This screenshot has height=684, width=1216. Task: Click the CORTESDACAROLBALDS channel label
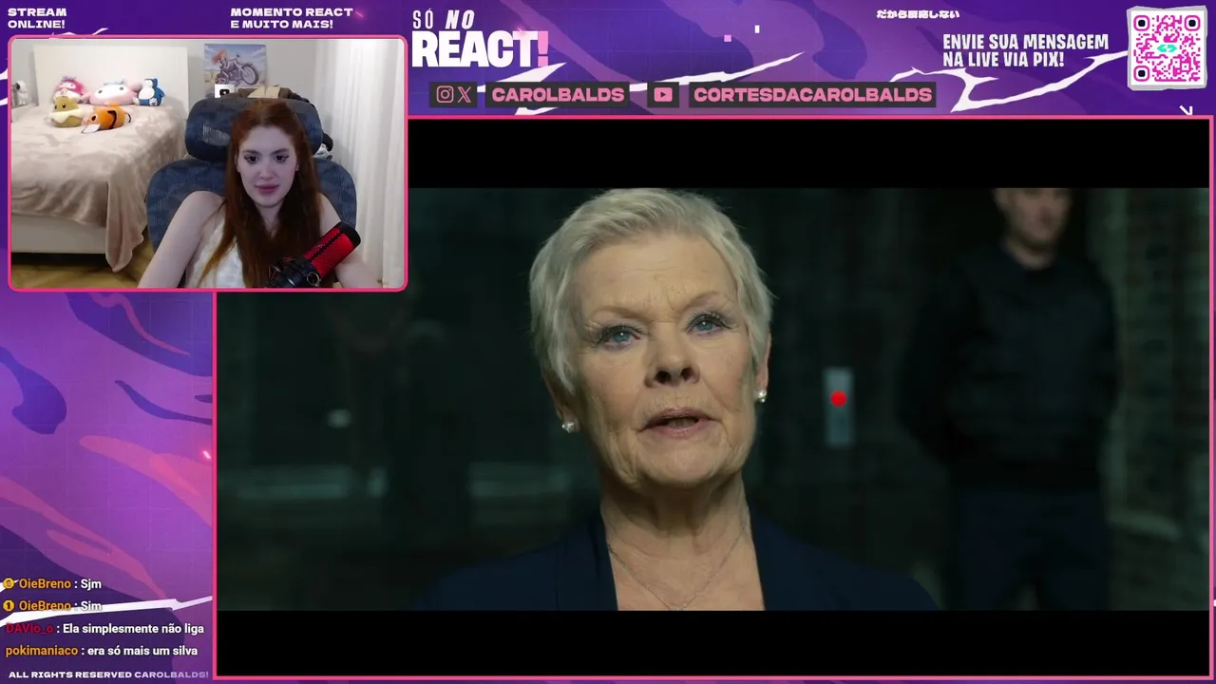tap(812, 94)
